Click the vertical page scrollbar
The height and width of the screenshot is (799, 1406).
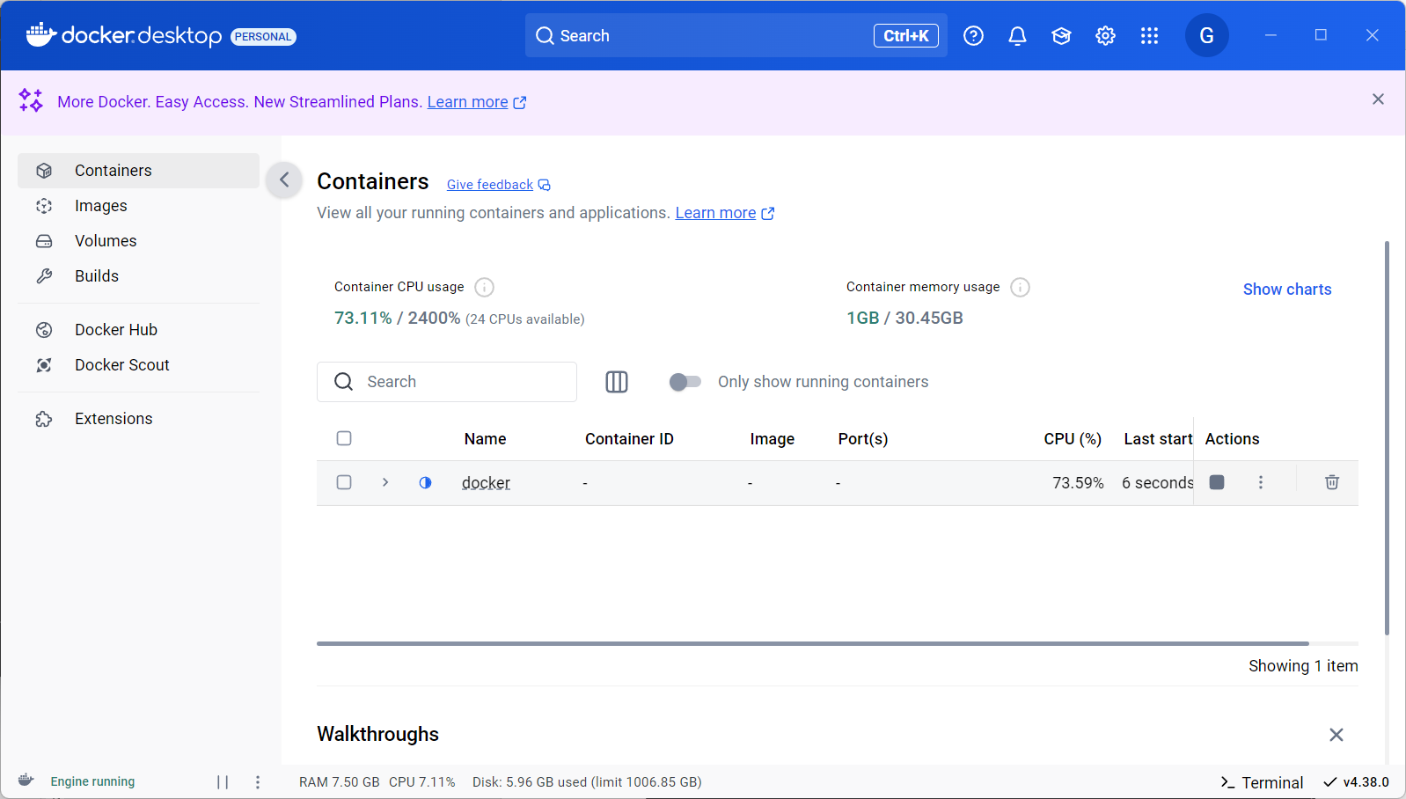coord(1387,437)
